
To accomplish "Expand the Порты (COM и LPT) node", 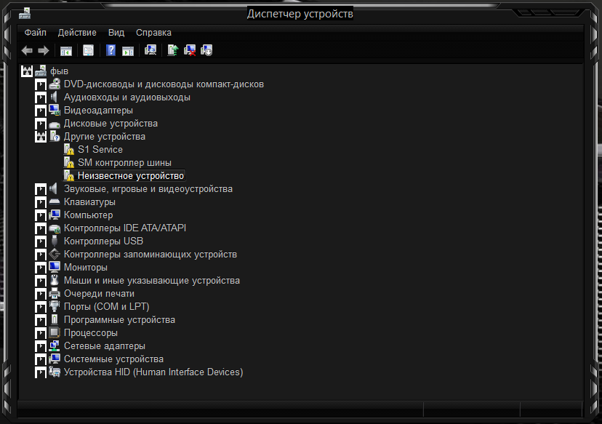I will 41,307.
